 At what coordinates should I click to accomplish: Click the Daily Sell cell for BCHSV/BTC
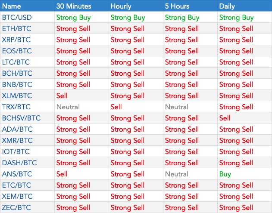point(225,118)
